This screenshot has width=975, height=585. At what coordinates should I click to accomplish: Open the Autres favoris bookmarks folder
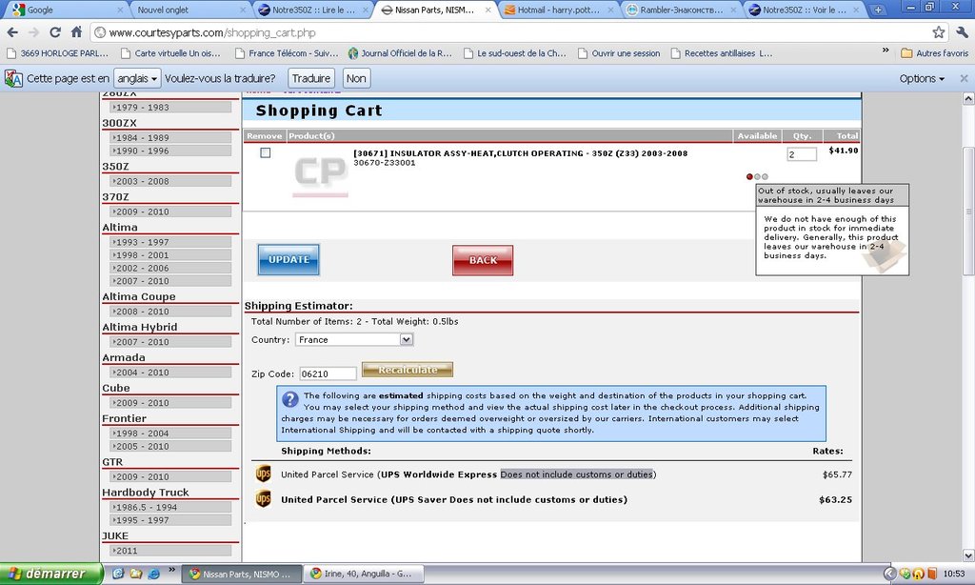(935, 53)
